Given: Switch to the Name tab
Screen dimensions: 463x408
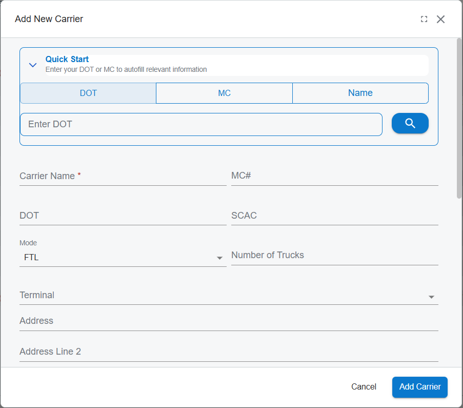Looking at the screenshot, I should click(360, 93).
